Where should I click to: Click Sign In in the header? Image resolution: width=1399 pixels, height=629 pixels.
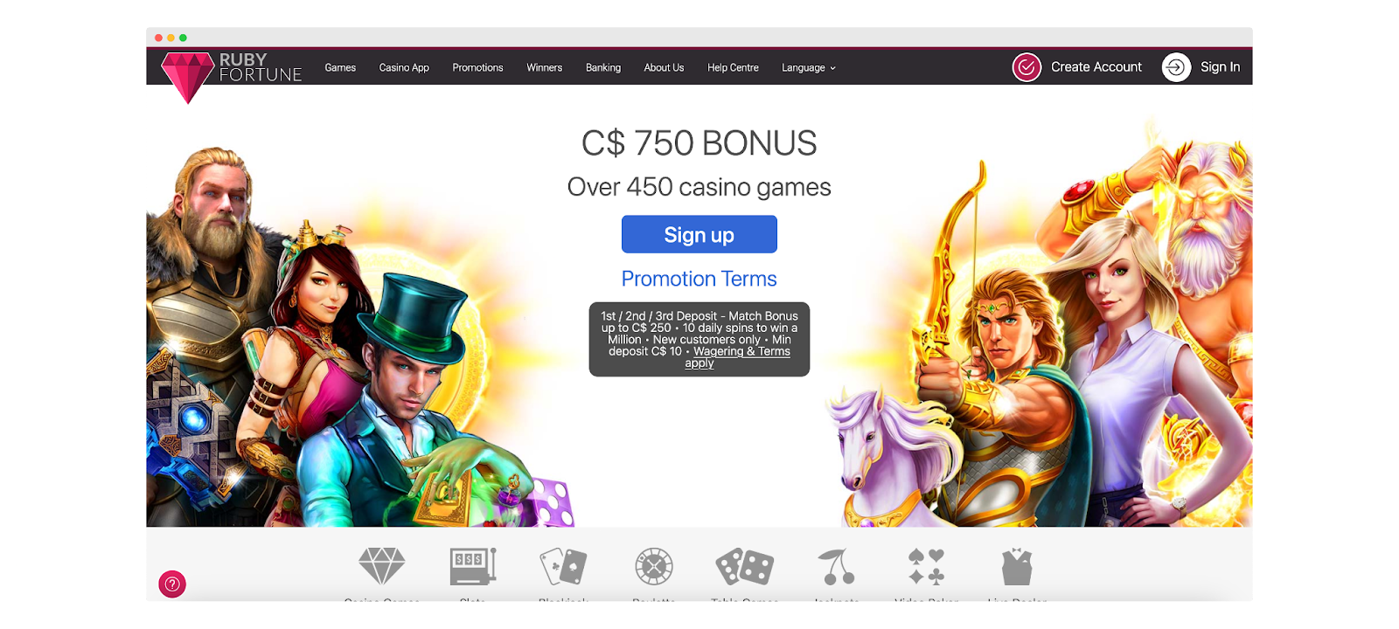point(1201,66)
